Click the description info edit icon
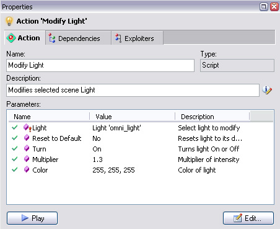Screen dimensions: 280x229 coord(267,90)
